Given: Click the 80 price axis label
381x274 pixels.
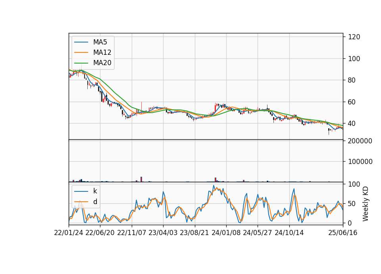Looking at the screenshot, I should pyautogui.click(x=352, y=80).
